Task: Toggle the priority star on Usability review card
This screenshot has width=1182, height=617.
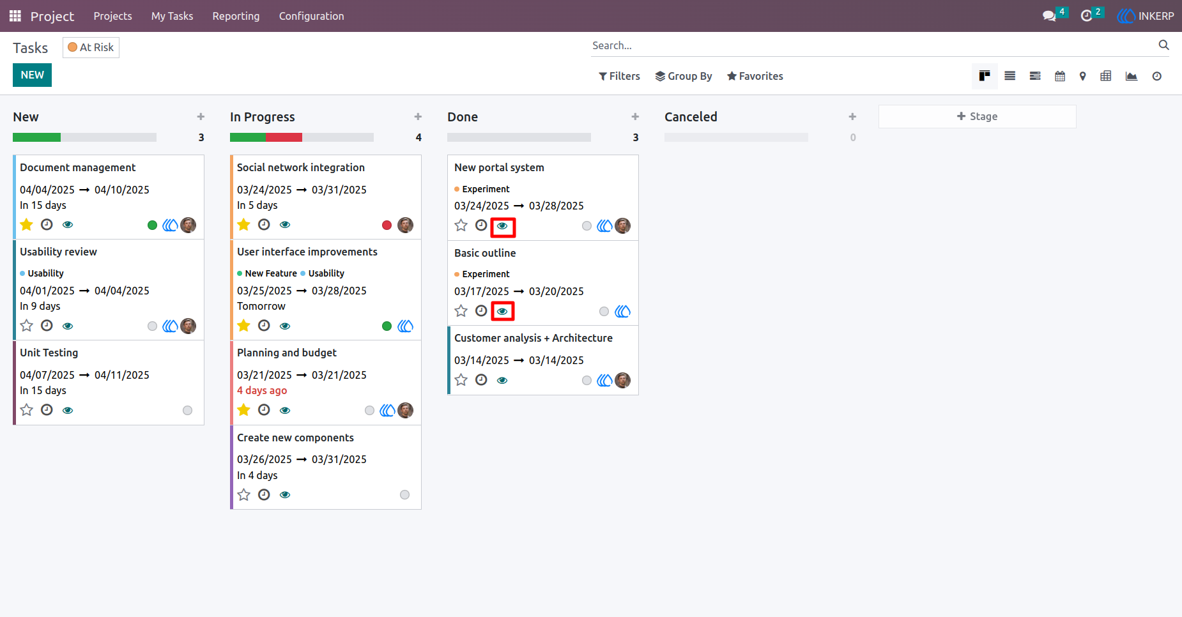Action: 26,326
